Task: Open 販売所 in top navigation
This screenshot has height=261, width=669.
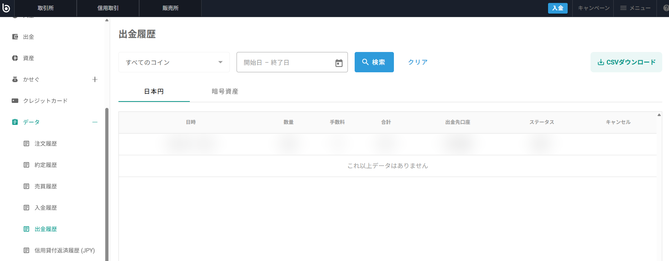Action: click(170, 8)
